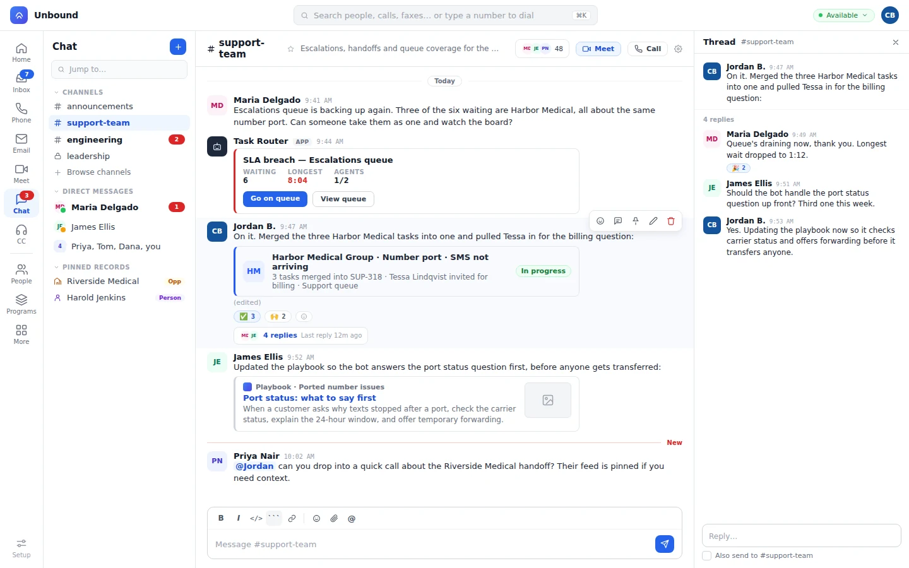Image resolution: width=909 pixels, height=568 pixels.
Task: Open the People directory
Action: coord(21,274)
